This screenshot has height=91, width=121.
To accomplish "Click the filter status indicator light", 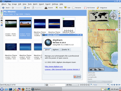I will tap(47, 85).
